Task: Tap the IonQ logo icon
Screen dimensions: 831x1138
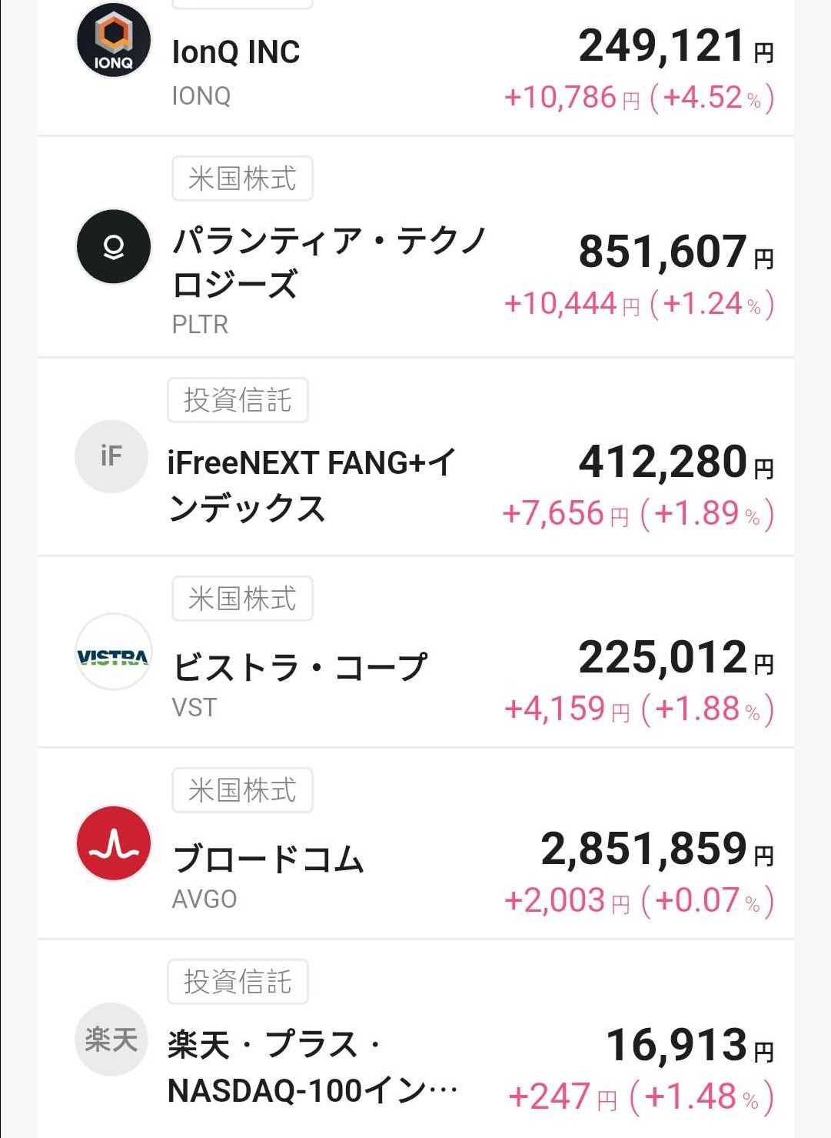Action: point(114,41)
